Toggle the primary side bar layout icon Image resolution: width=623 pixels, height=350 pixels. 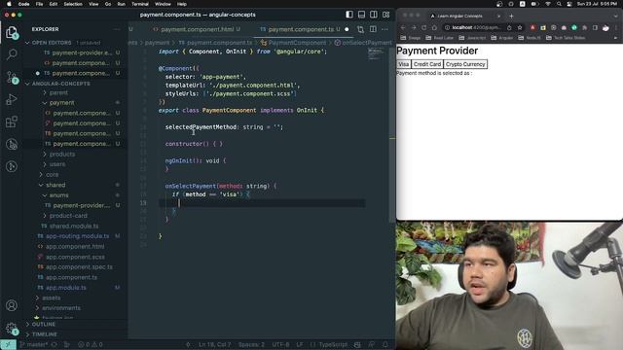click(x=349, y=15)
